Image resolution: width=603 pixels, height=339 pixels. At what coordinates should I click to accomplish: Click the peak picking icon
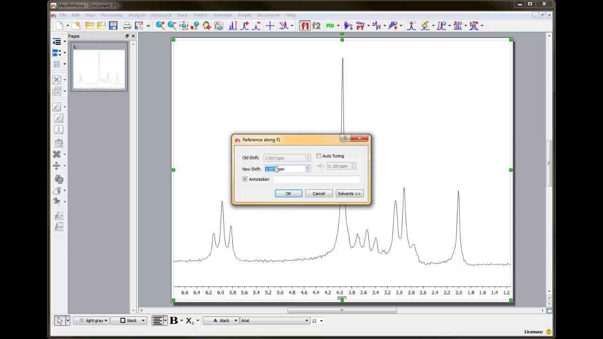425,26
